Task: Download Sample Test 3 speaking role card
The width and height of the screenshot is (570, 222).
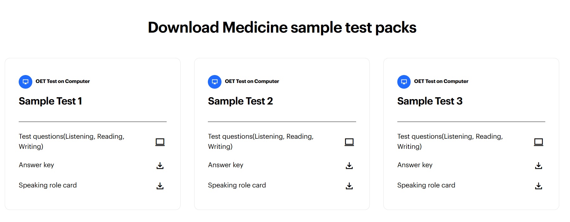Action: pos(539,186)
